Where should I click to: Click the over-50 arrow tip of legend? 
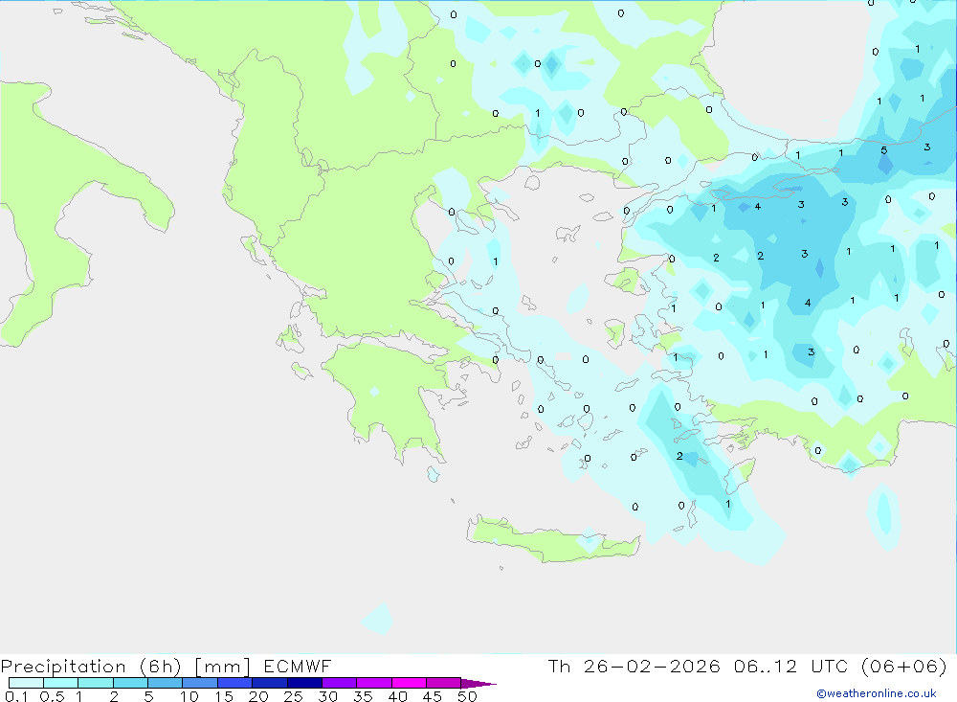[x=478, y=684]
